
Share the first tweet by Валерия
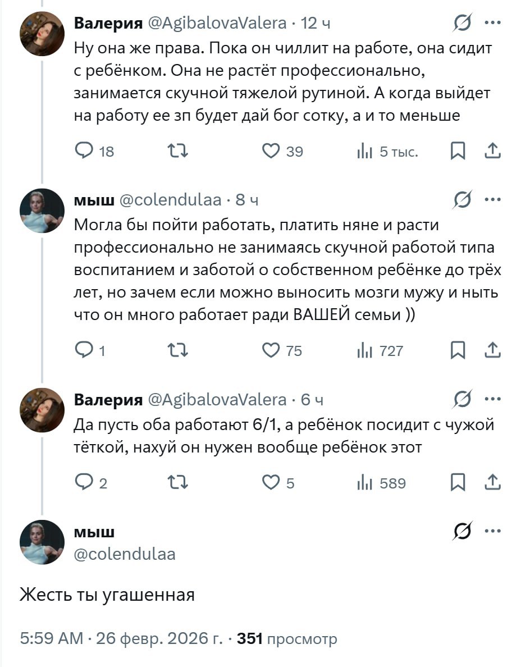tap(492, 150)
